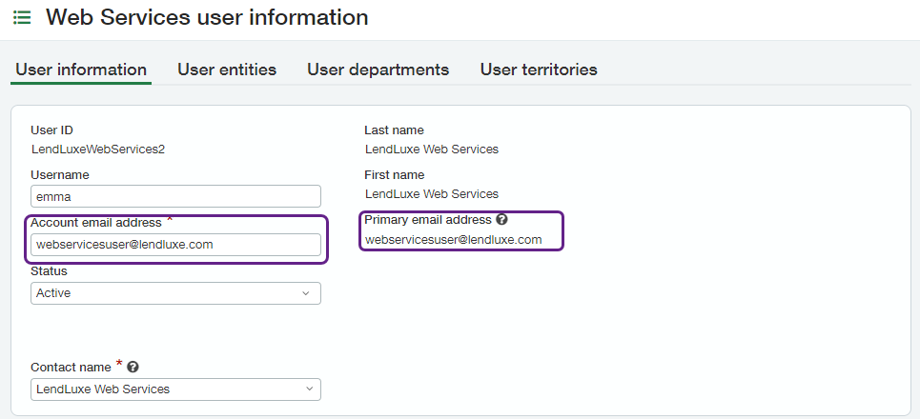Focus the Account email address input
The image size is (920, 419).
click(x=175, y=245)
